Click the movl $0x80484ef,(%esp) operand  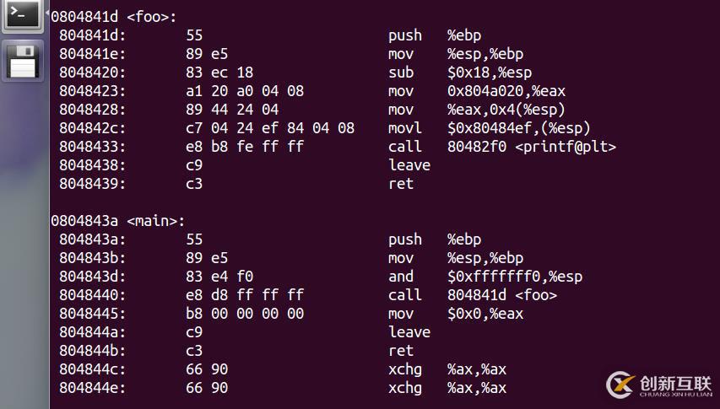coord(518,128)
